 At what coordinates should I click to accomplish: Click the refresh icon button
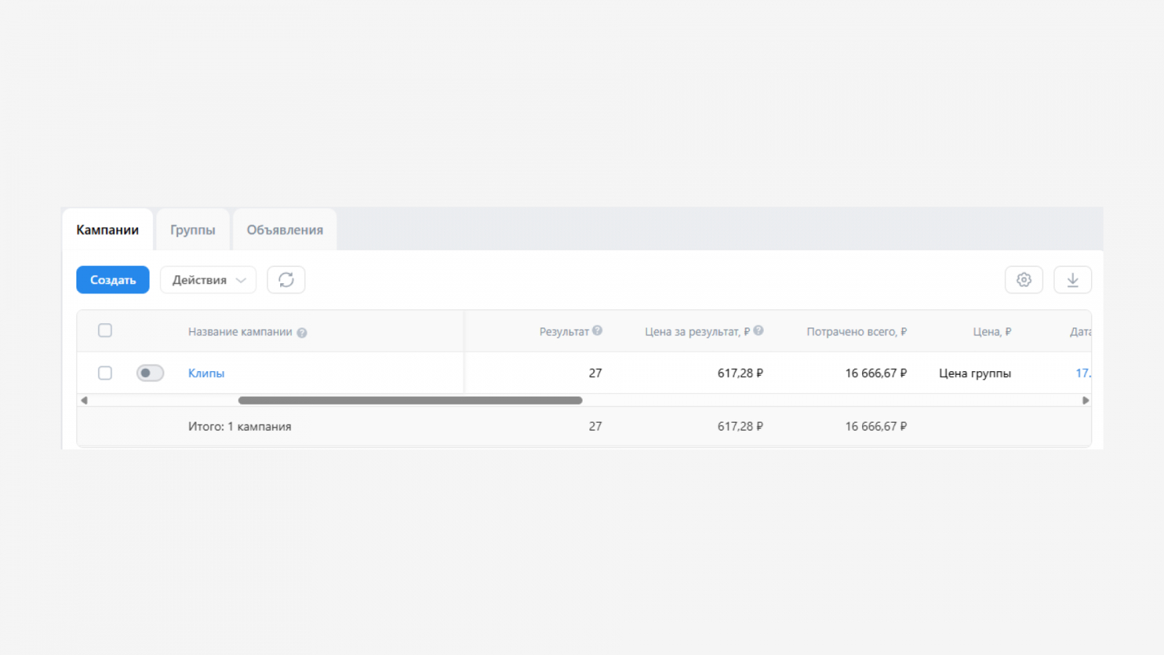coord(286,280)
